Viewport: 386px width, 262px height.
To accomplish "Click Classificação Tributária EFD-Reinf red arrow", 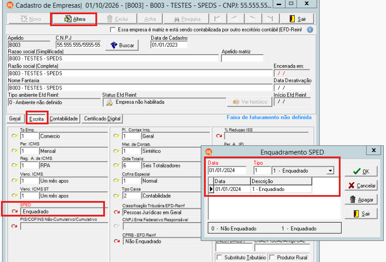I will (117, 212).
